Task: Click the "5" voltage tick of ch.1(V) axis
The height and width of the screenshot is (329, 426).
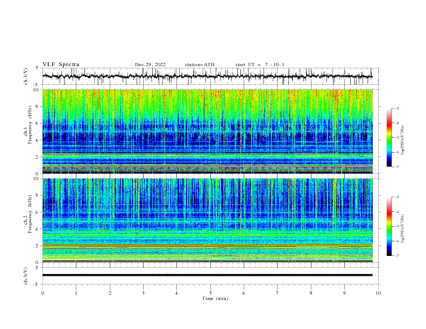Action: click(x=37, y=68)
